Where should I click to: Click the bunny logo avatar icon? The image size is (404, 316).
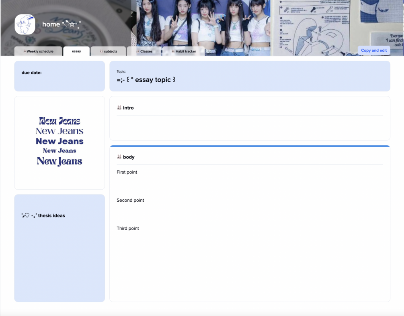pyautogui.click(x=25, y=24)
